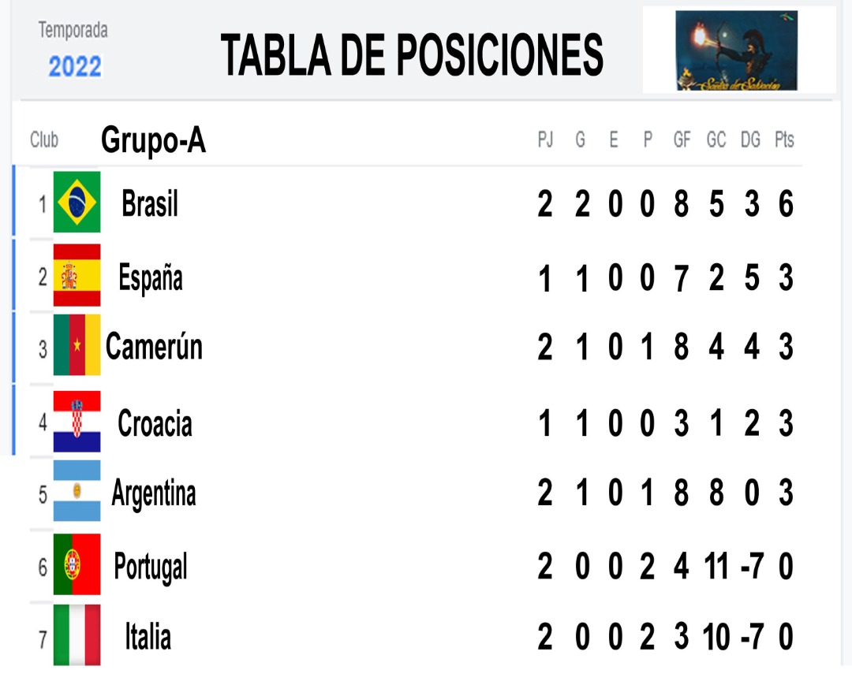Open the Argentina team name link
Viewport: 852px width, 681px height.
(153, 493)
